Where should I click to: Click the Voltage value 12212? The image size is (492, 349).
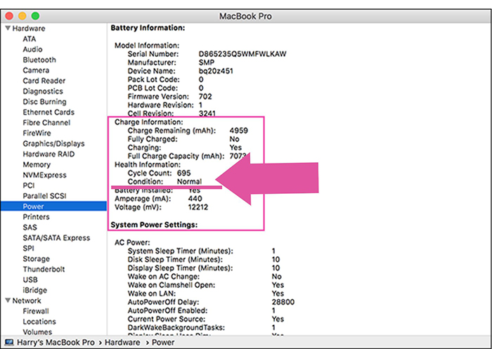pyautogui.click(x=198, y=207)
